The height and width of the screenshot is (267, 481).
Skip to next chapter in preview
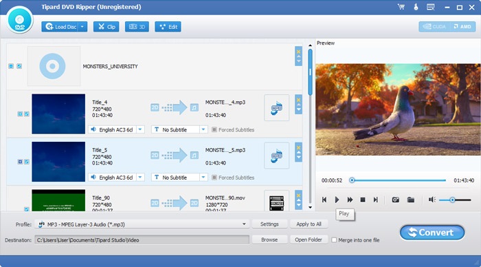pos(375,200)
